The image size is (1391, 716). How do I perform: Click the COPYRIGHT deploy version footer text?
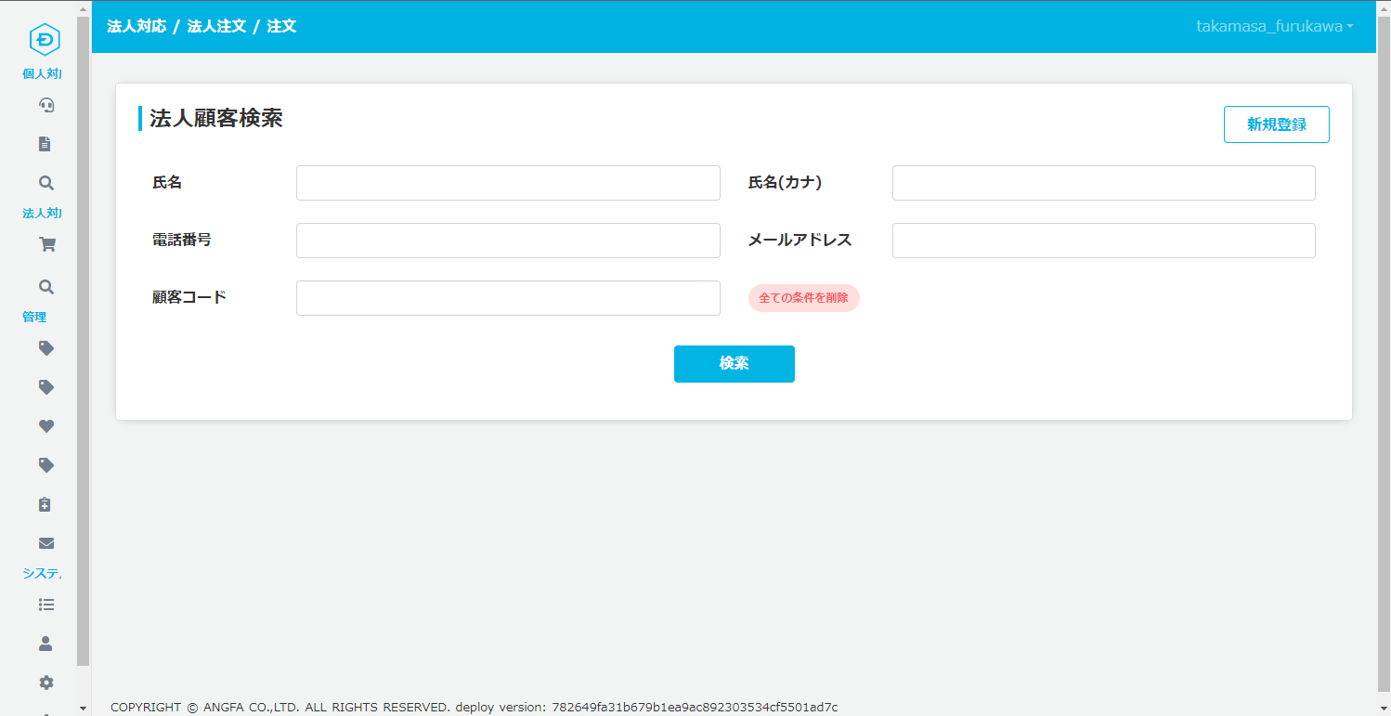(474, 707)
